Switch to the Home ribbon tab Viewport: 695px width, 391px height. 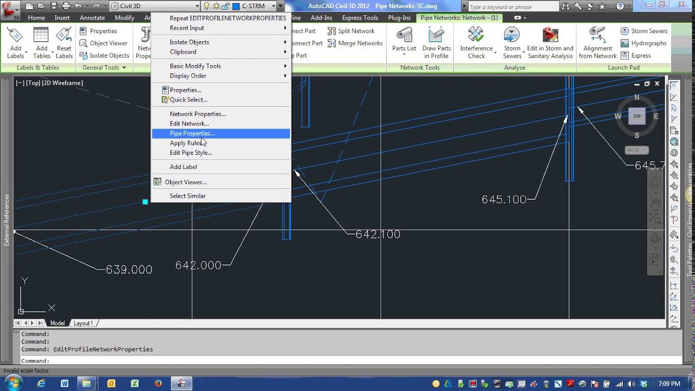click(x=36, y=18)
